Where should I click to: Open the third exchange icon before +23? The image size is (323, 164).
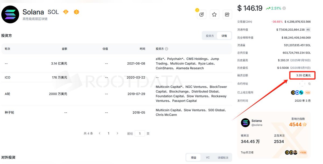pos(301,92)
